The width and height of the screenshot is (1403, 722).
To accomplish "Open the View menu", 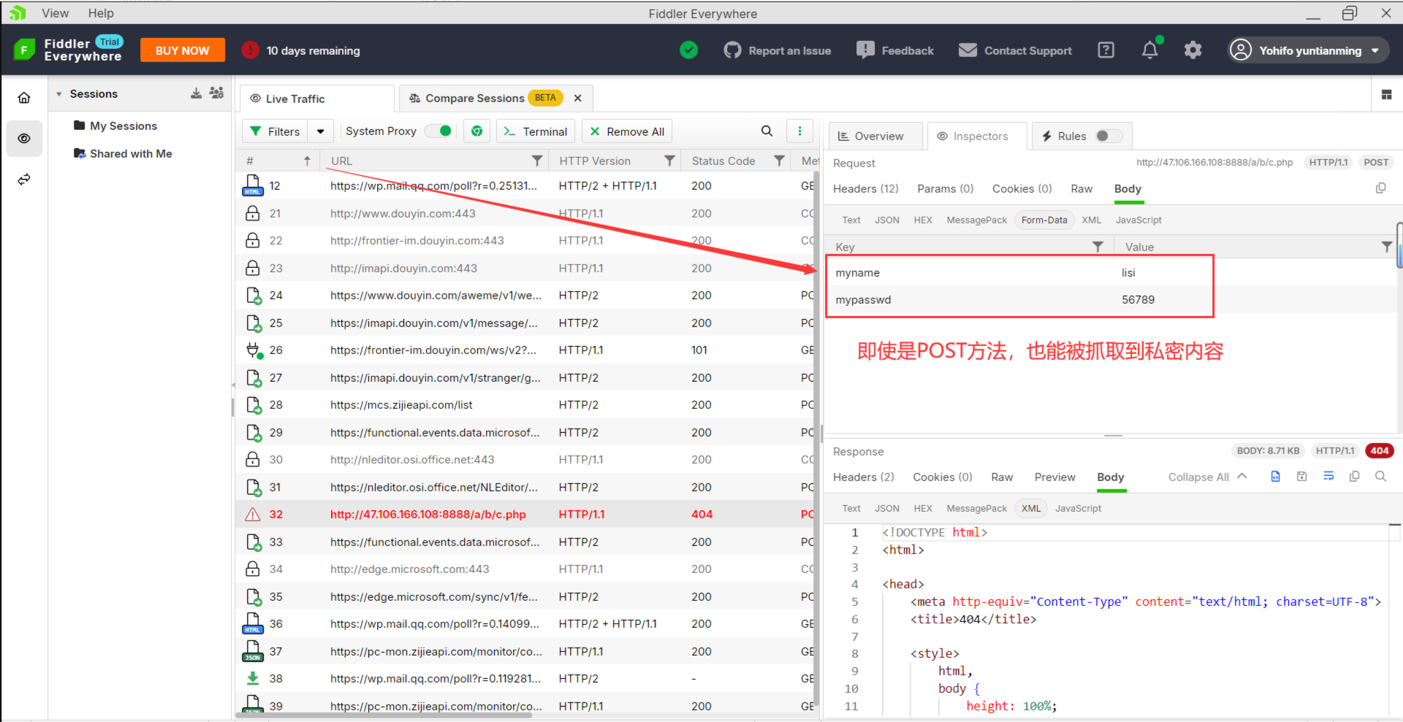I will (56, 13).
